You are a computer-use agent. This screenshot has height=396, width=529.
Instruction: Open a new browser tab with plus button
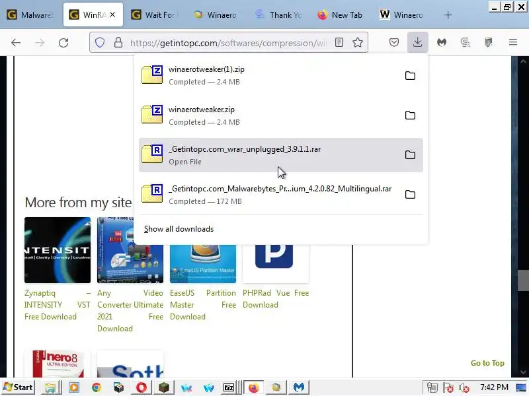click(x=448, y=15)
